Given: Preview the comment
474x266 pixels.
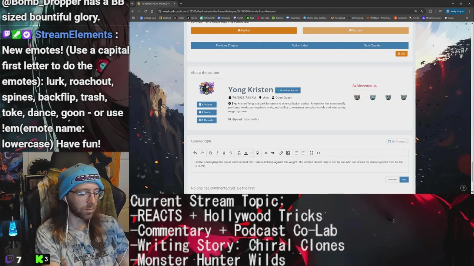Looking at the screenshot, I should pyautogui.click(x=392, y=180).
